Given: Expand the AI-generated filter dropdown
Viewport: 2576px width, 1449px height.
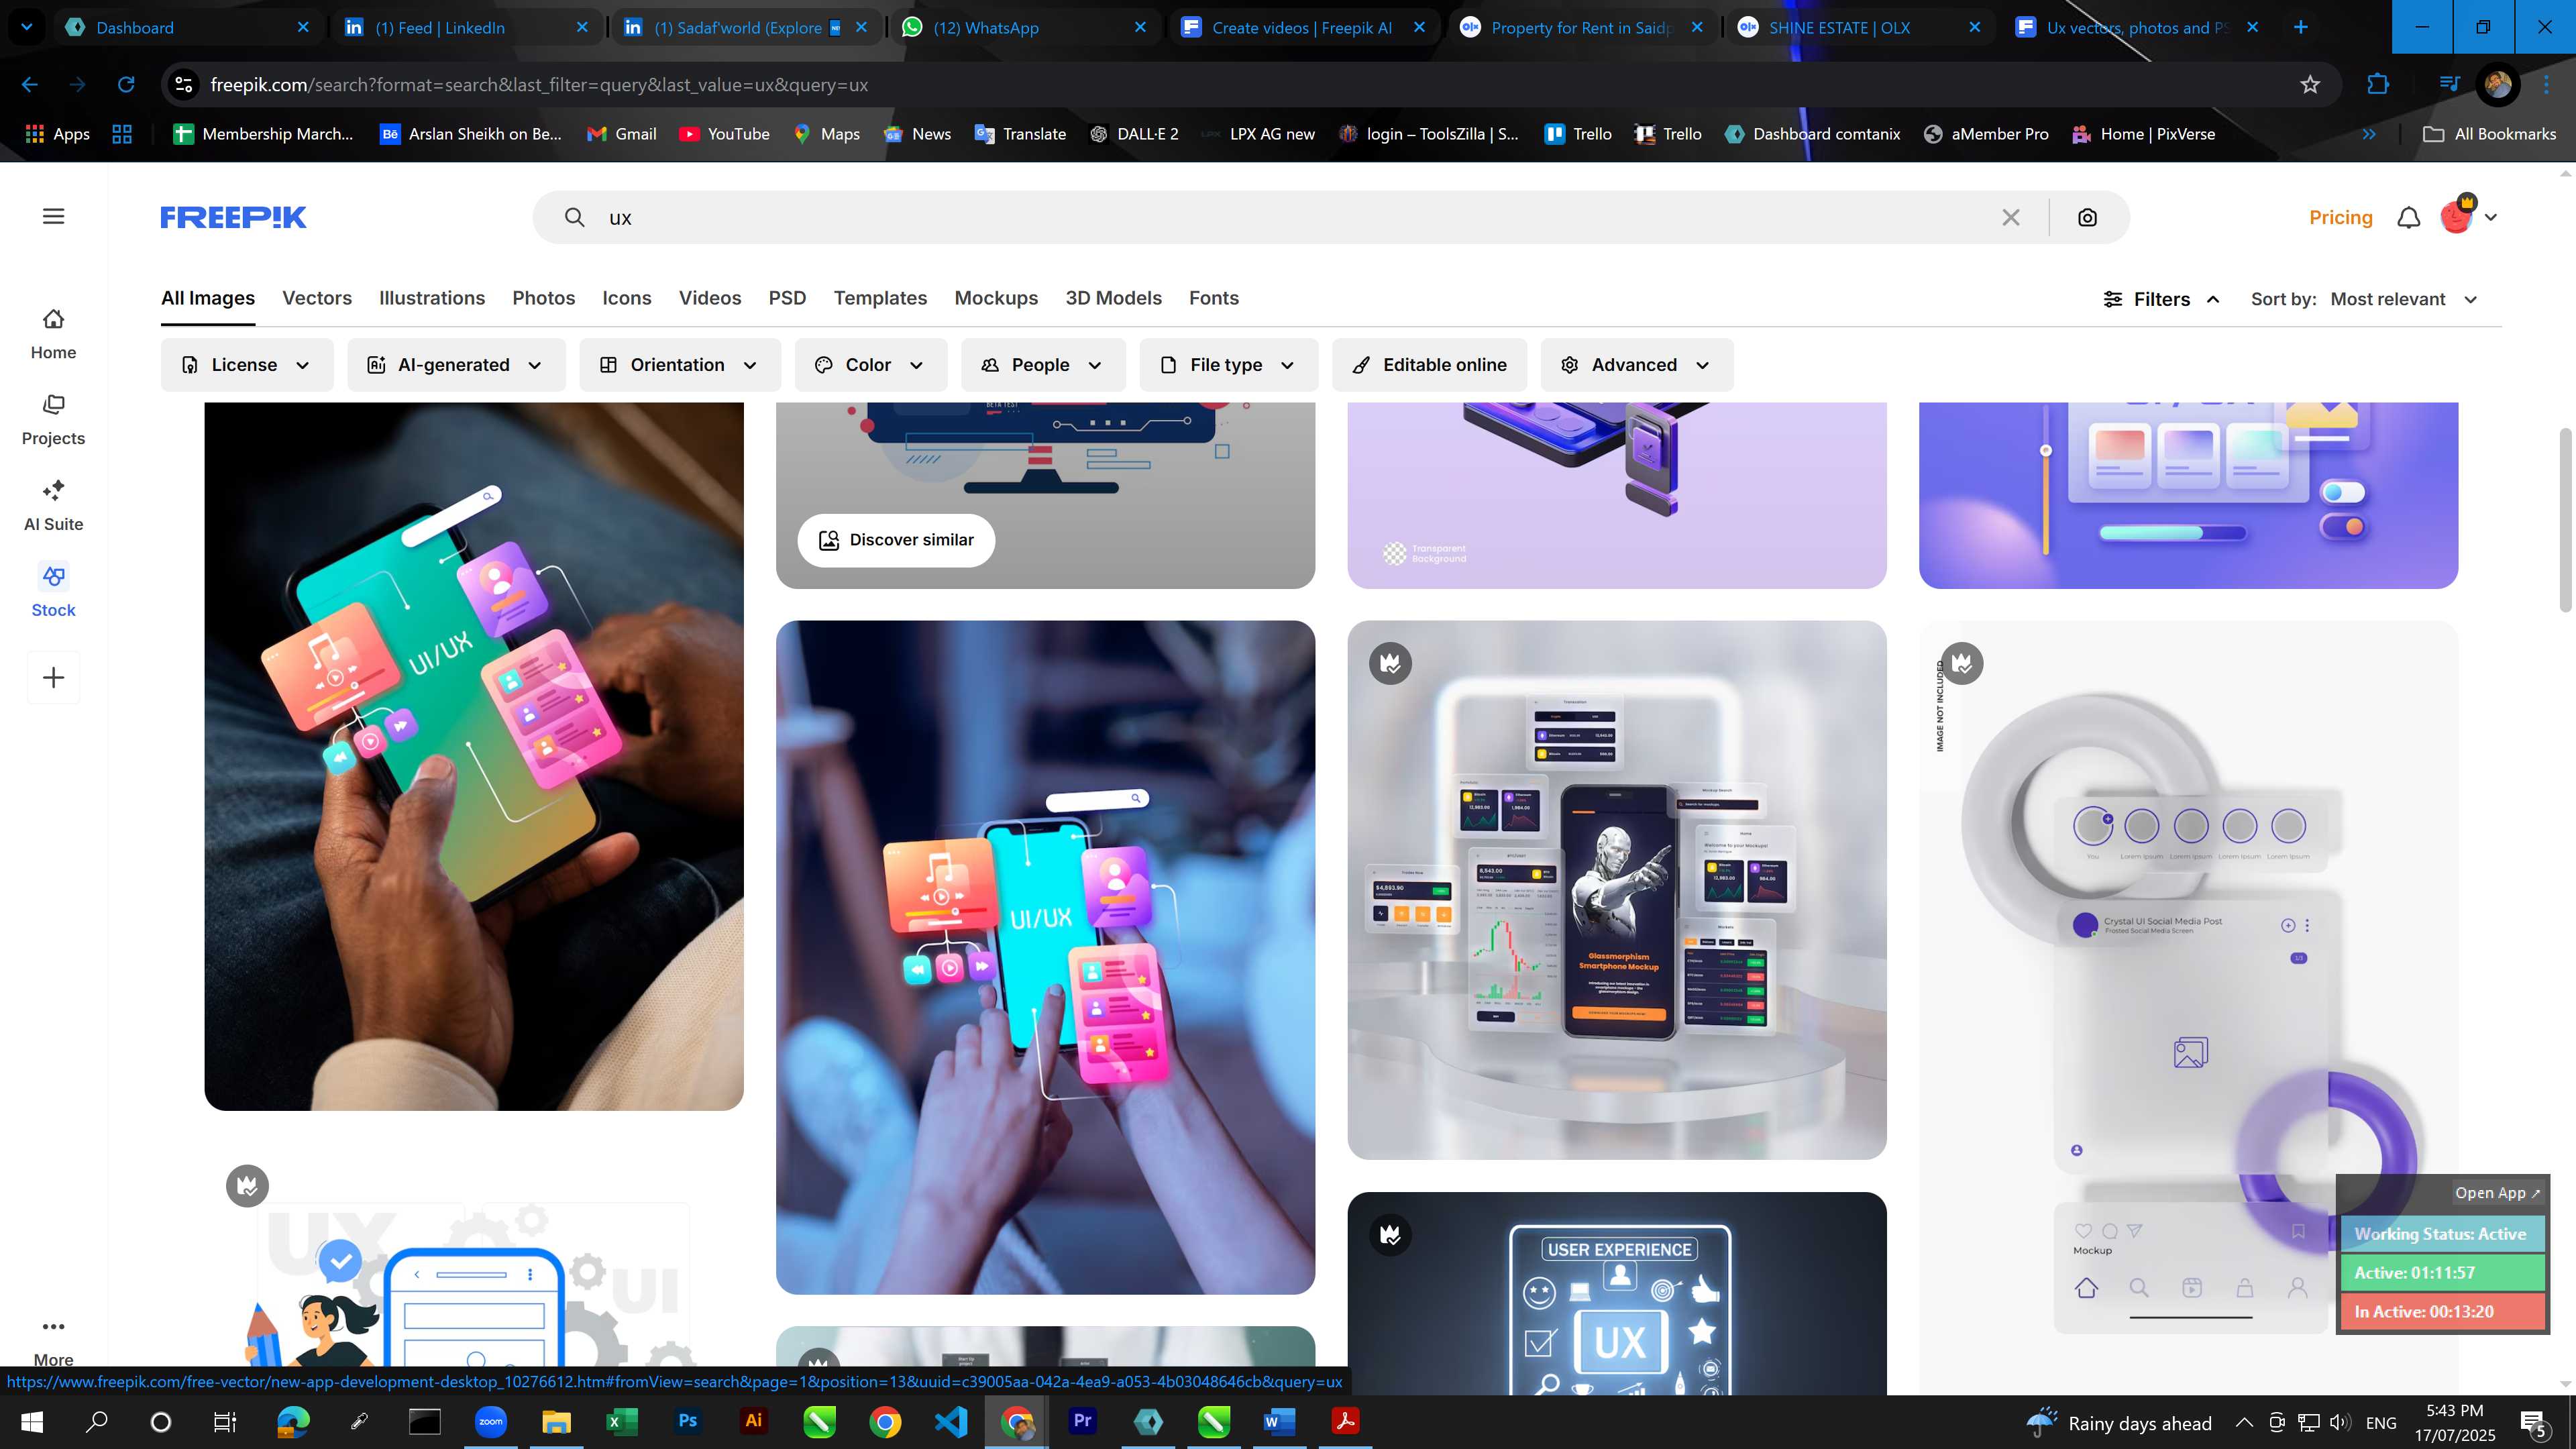Looking at the screenshot, I should (456, 365).
